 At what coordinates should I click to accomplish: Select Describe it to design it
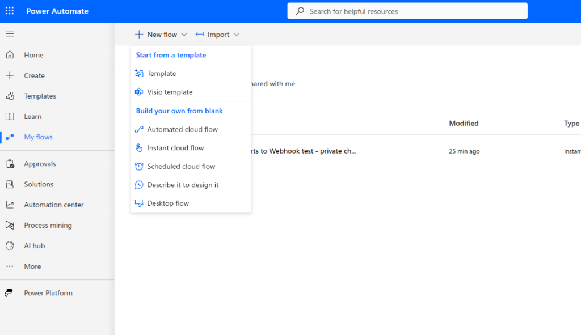coord(183,185)
